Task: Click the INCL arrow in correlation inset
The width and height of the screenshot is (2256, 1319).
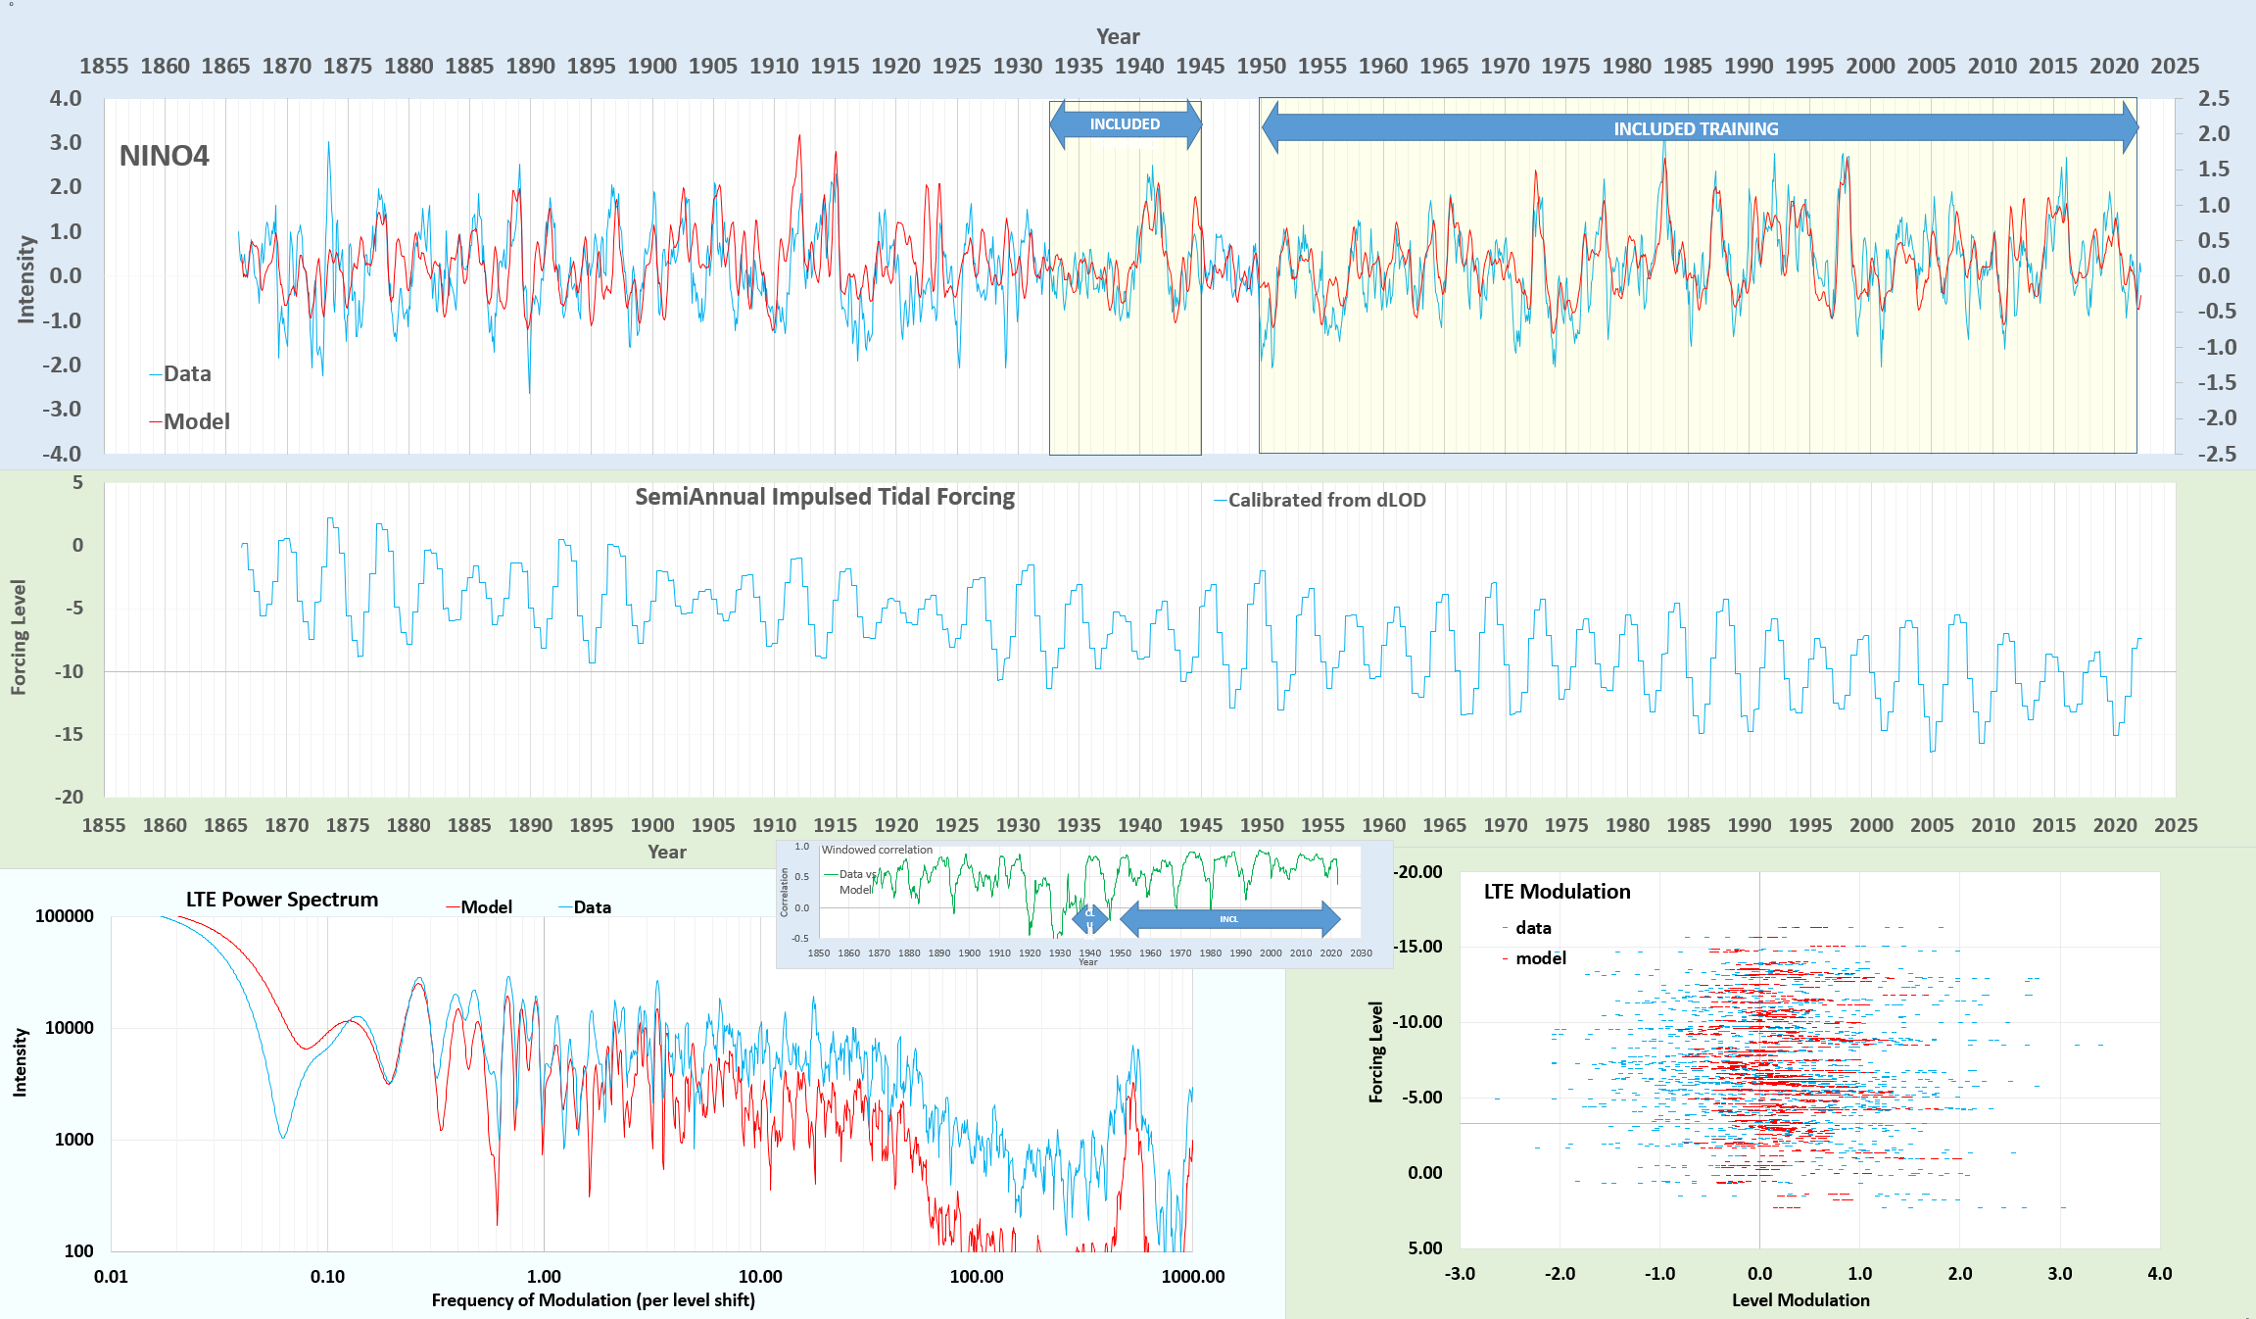Action: click(1229, 919)
